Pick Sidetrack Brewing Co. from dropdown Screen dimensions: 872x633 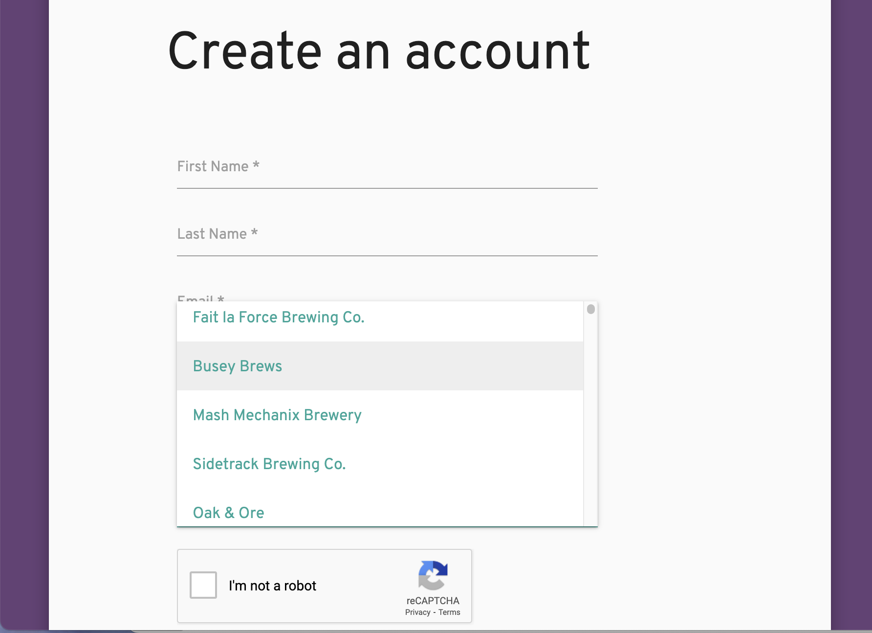(380, 464)
